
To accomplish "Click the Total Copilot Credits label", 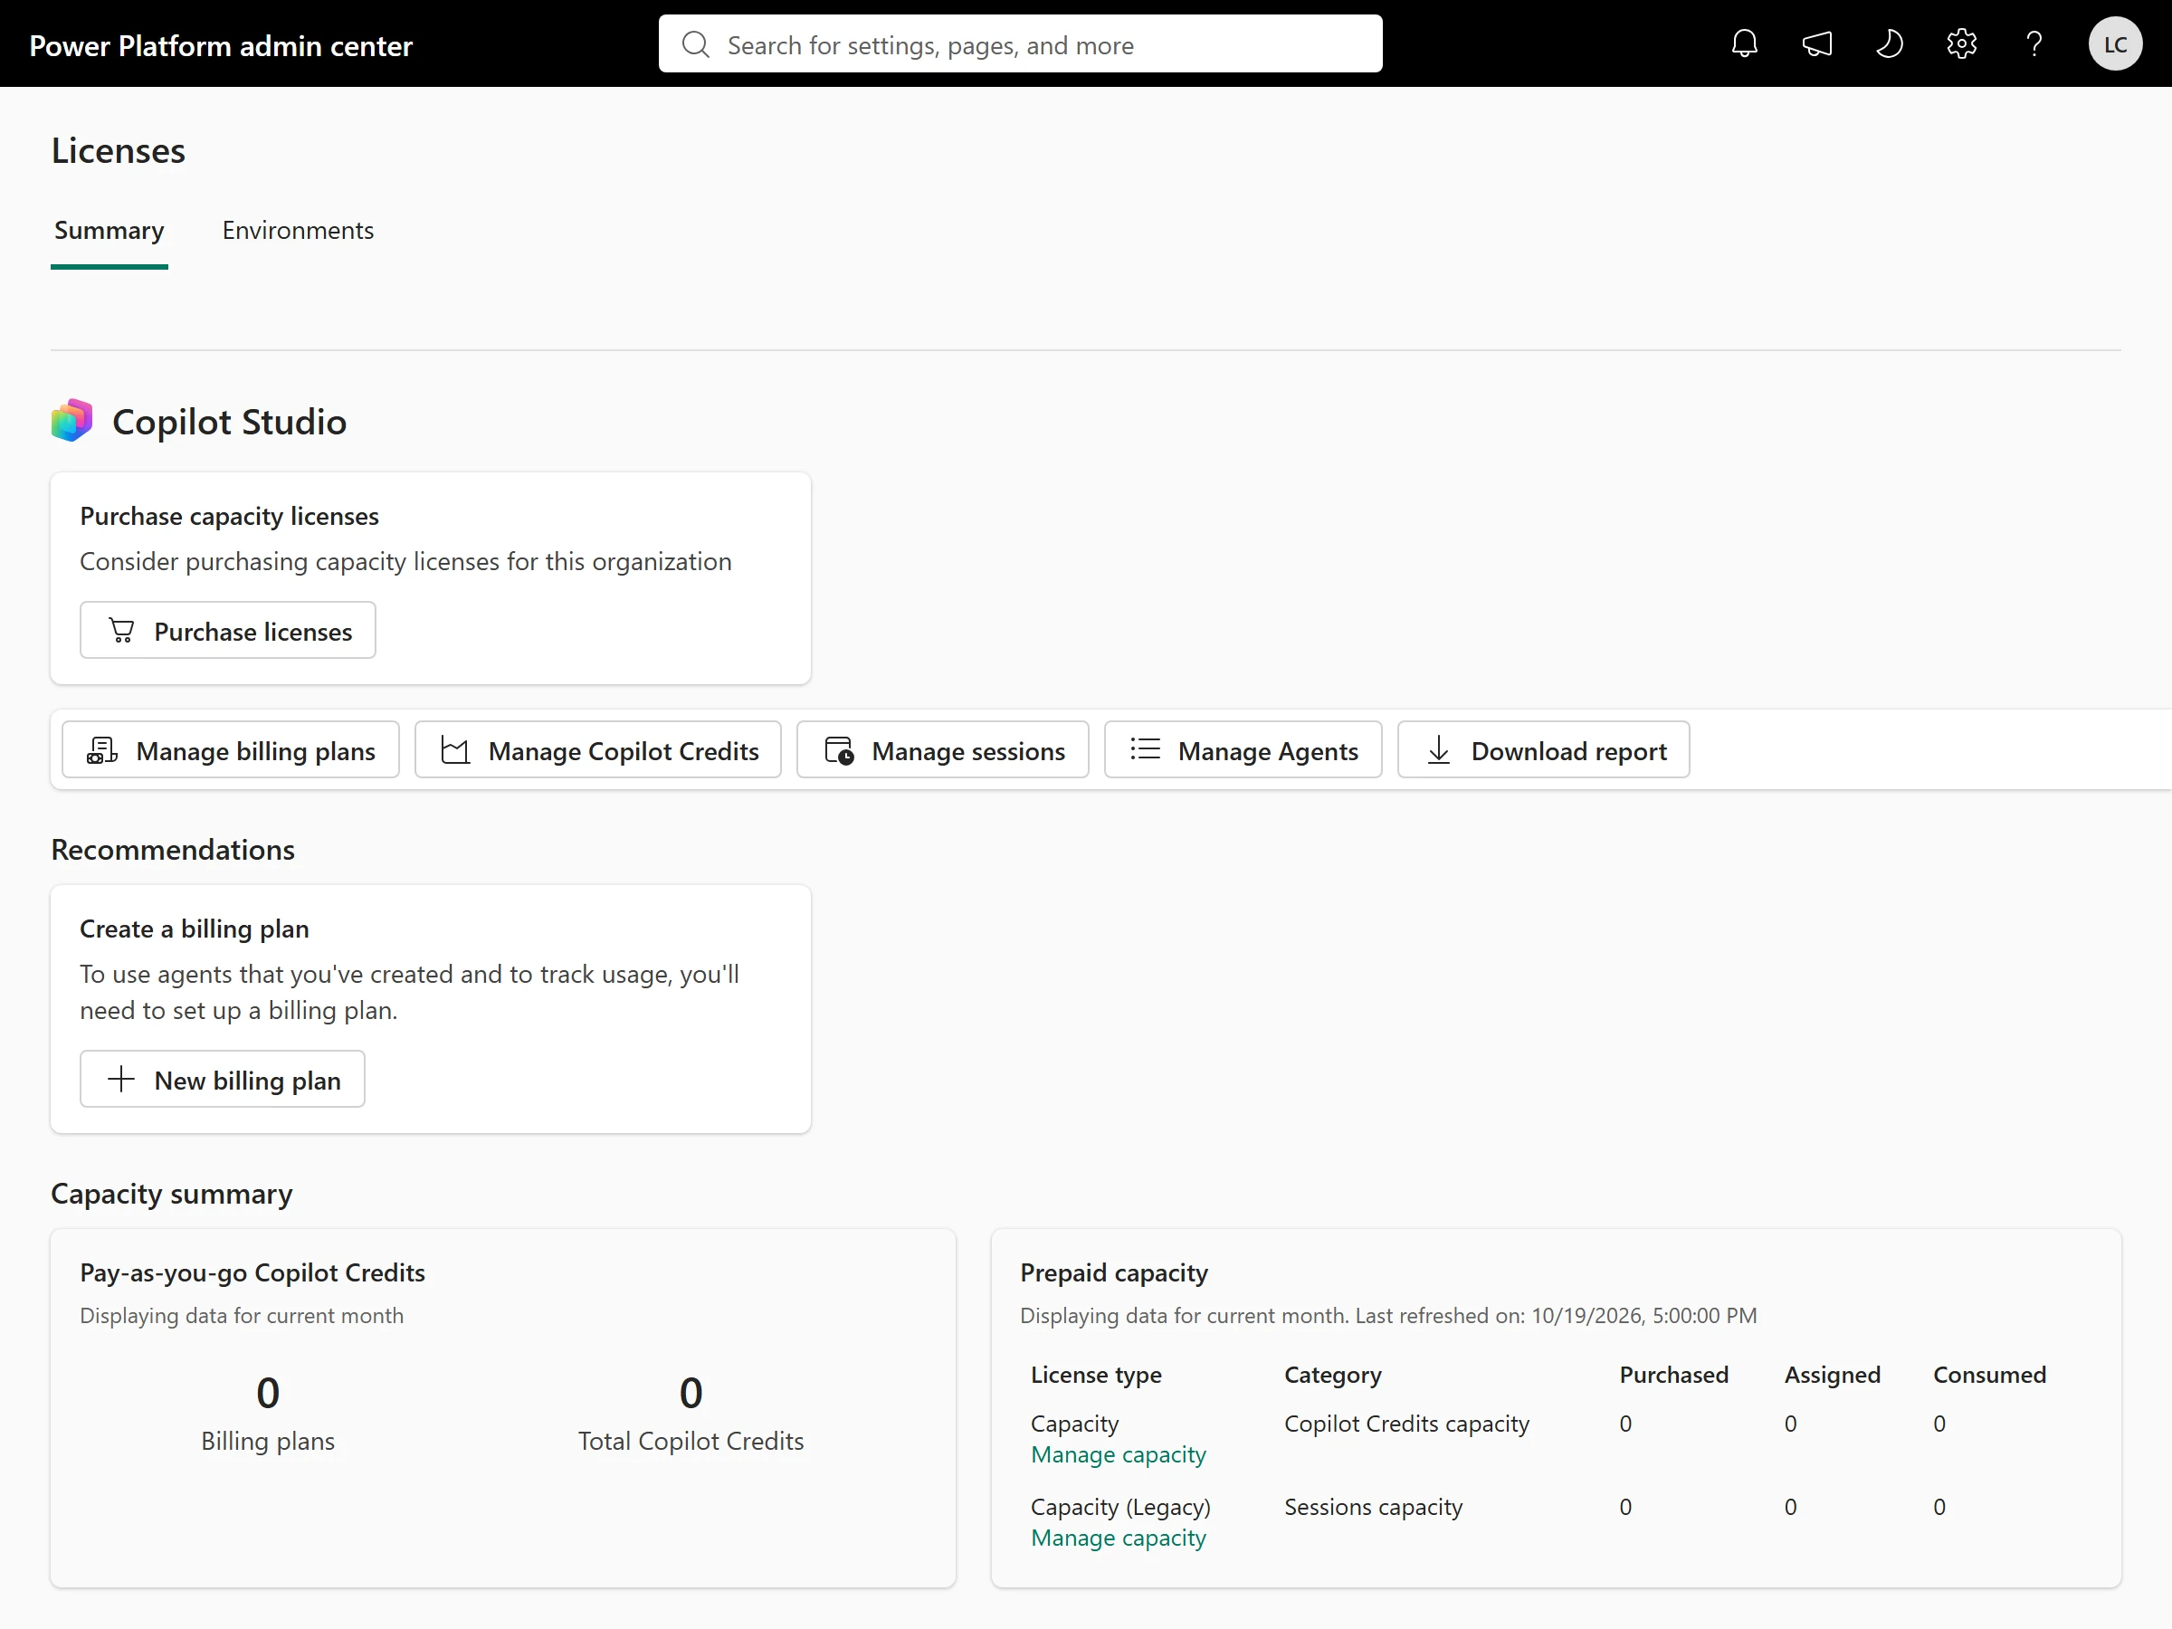I will pos(691,1442).
